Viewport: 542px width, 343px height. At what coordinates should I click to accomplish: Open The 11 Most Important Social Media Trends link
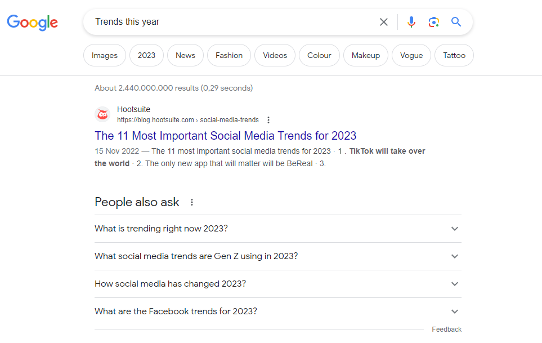tap(225, 136)
